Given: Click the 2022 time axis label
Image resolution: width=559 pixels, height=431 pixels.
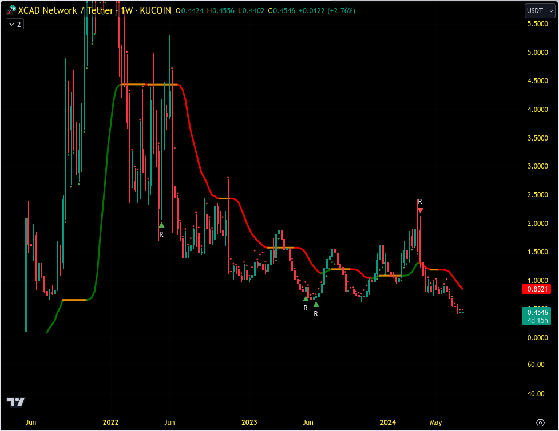Looking at the screenshot, I should coord(110,422).
